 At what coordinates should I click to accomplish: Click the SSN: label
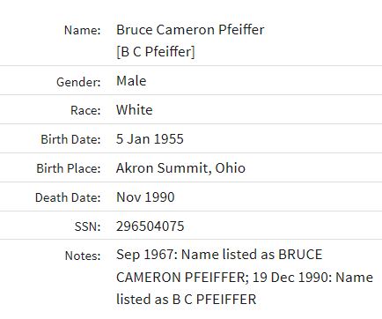(x=87, y=226)
